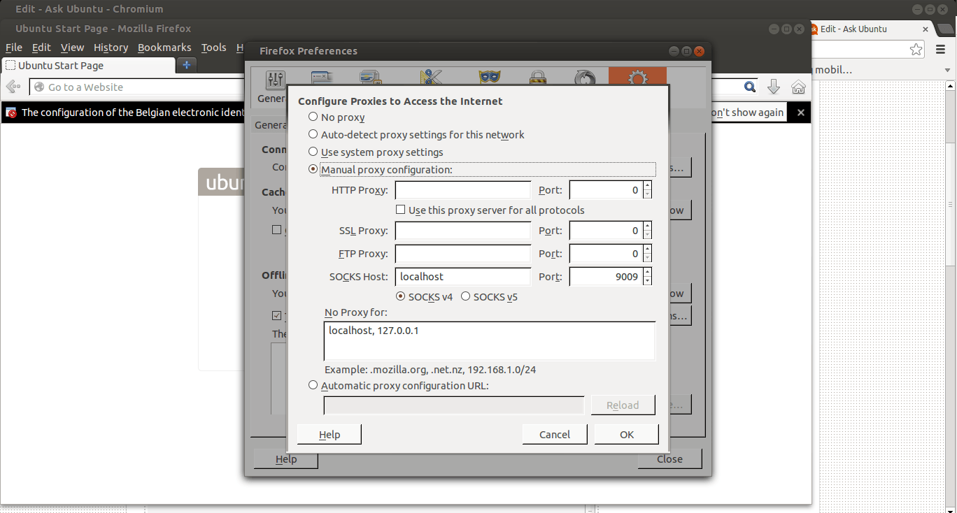
Task: Click the SOCKS port field showing 9009
Action: pos(606,277)
